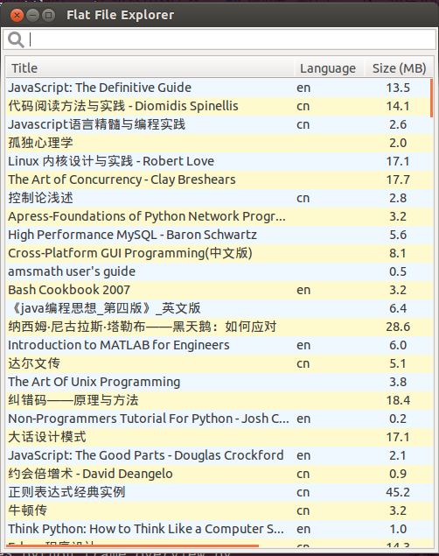Select the row 'Bash Cookbook 2007'
This screenshot has height=556, width=439.
tap(219, 290)
